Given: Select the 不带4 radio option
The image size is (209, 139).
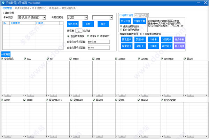Looking at the screenshot, I should pos(88,36).
